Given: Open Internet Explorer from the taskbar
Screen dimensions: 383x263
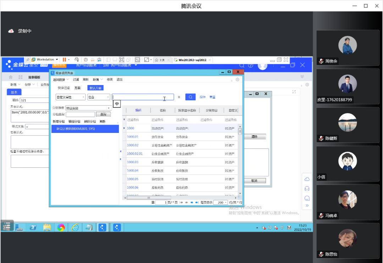Looking at the screenshot, I should click(x=75, y=228).
